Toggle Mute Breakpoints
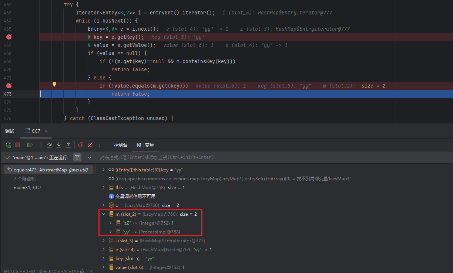 (x=90, y=145)
